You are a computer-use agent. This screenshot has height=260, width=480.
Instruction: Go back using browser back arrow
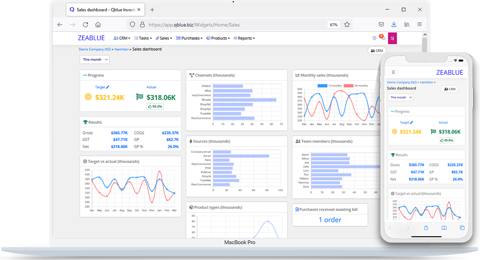[60, 25]
